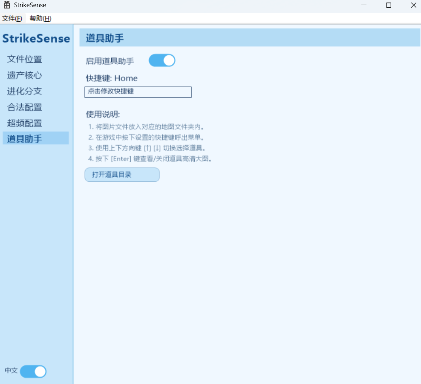Click instruction 4 about [Enter] 键

(x=150, y=159)
